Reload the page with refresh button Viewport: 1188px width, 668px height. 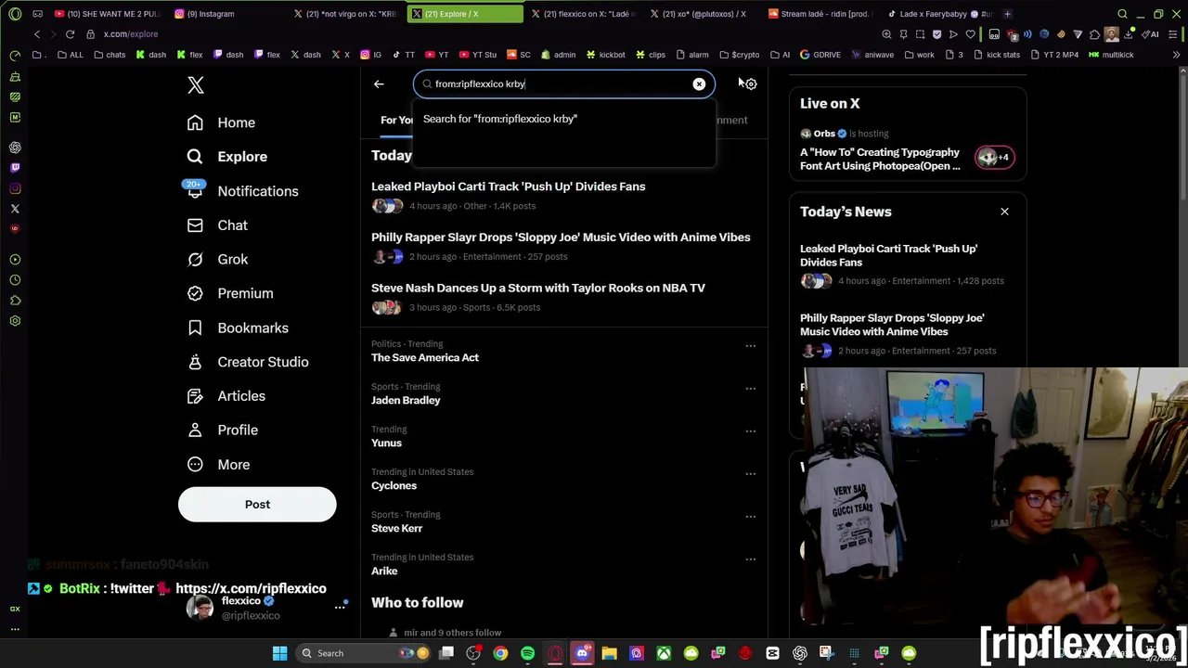click(70, 34)
